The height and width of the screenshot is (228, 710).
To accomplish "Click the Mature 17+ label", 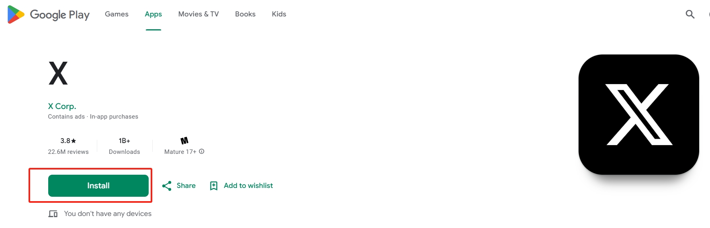I will (180, 152).
